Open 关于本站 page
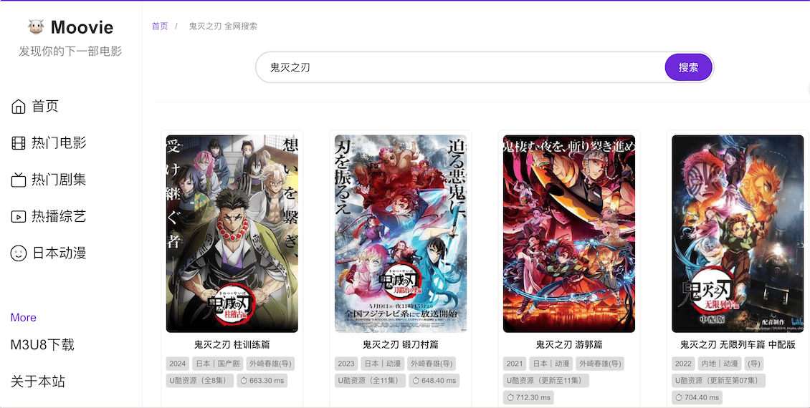This screenshot has width=810, height=408. [x=38, y=382]
